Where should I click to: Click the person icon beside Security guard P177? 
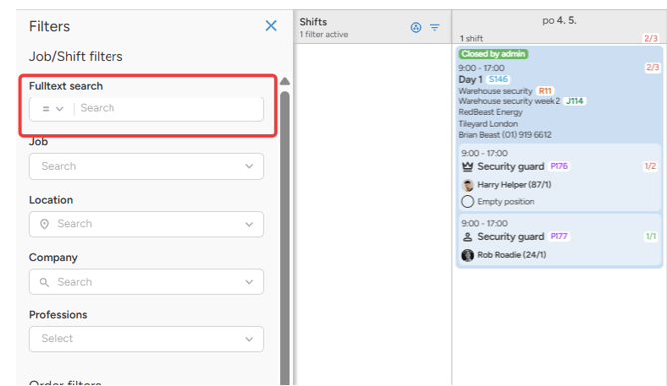pos(468,237)
